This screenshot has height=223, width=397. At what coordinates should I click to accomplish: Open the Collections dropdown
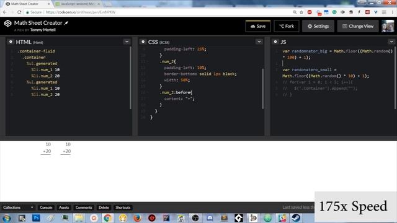coord(18,208)
